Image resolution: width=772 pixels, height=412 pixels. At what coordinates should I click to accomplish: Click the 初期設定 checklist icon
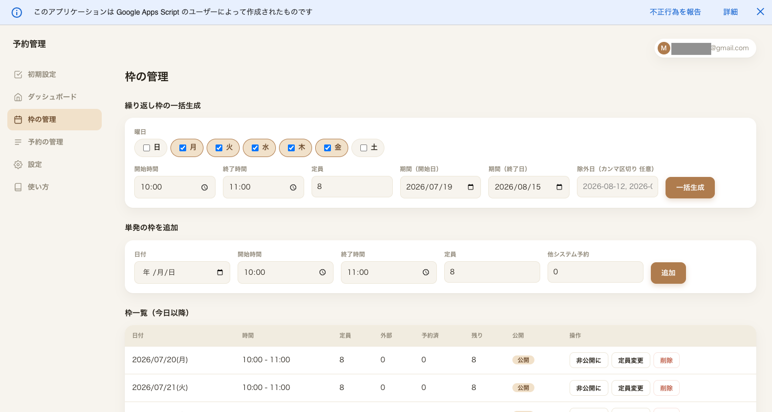pos(18,74)
